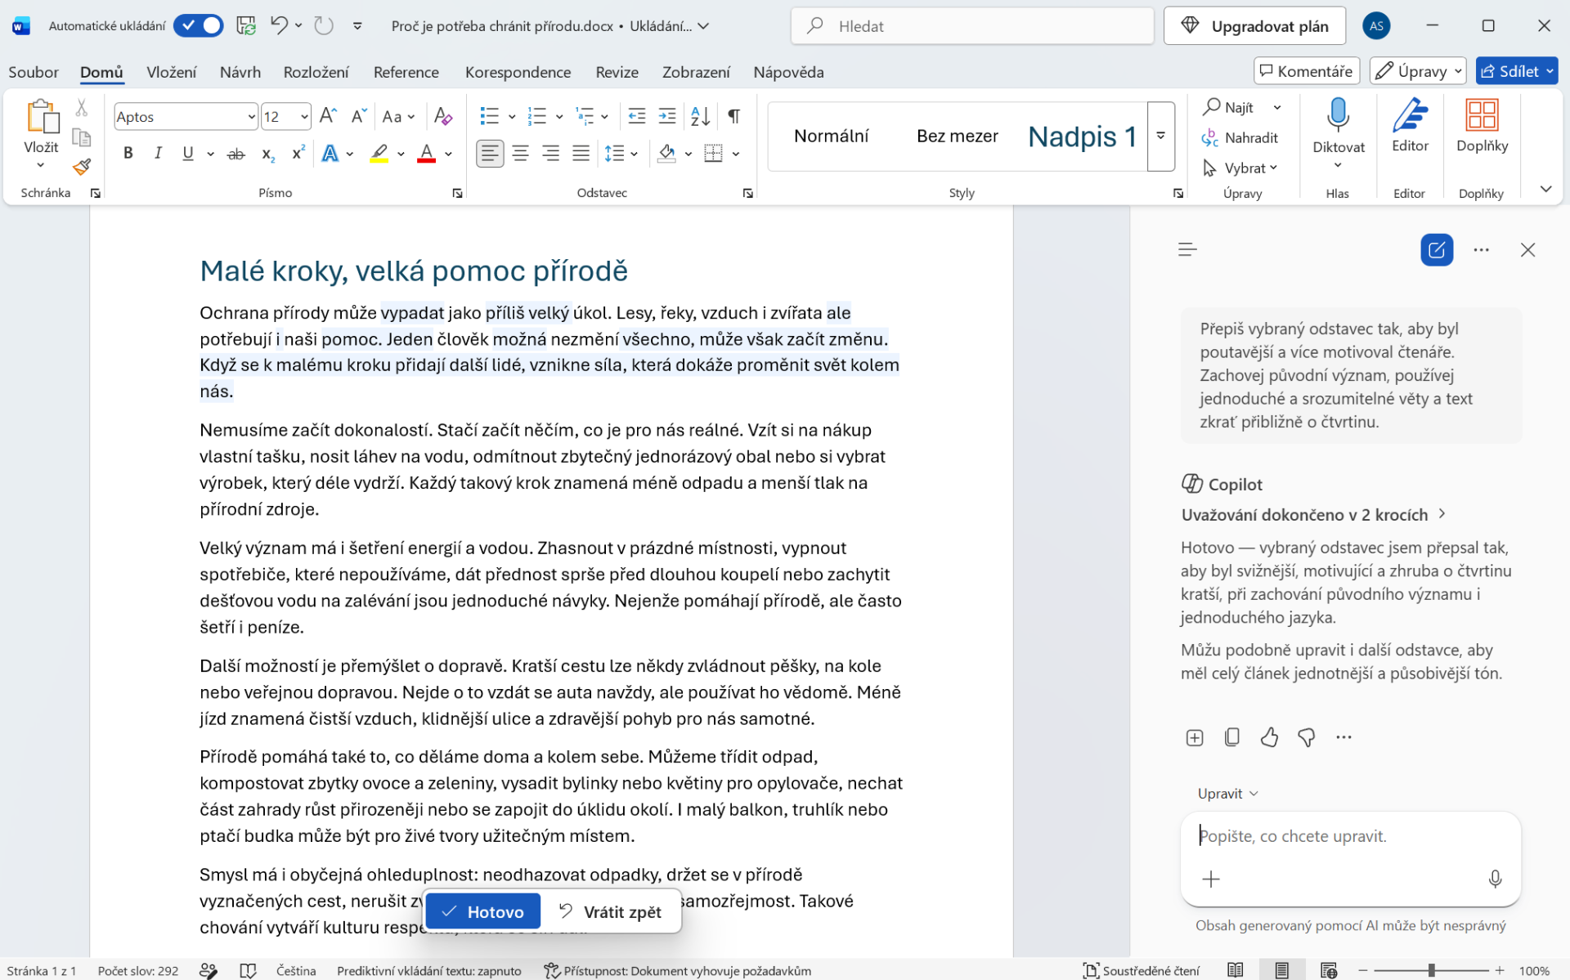Open the Editor tool
The height and width of the screenshot is (980, 1570).
pyautogui.click(x=1410, y=124)
